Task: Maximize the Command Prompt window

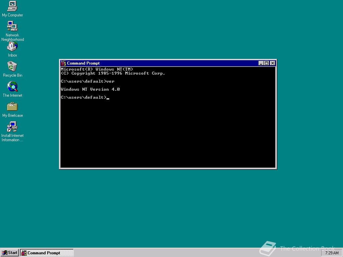Action: click(x=266, y=63)
